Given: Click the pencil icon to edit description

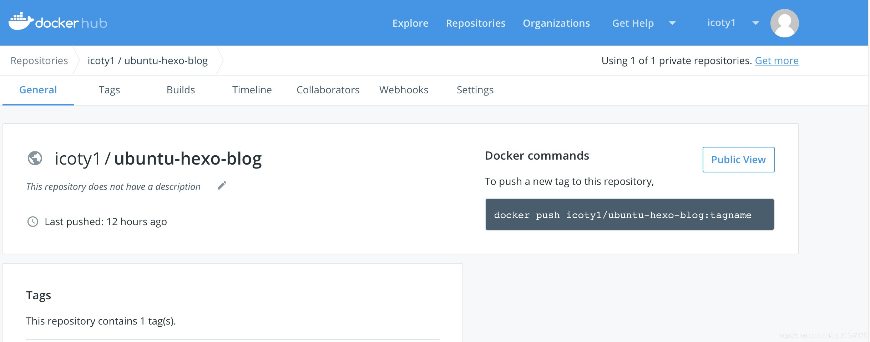Looking at the screenshot, I should (222, 186).
